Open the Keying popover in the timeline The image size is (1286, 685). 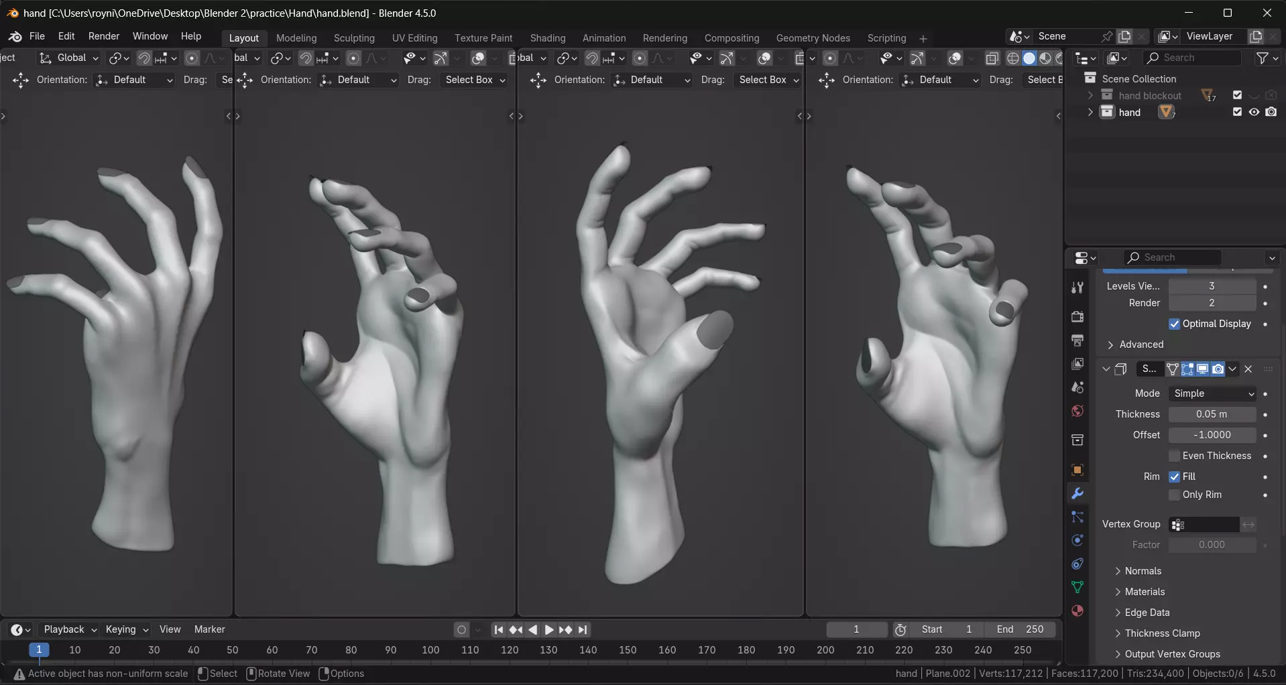tap(127, 629)
